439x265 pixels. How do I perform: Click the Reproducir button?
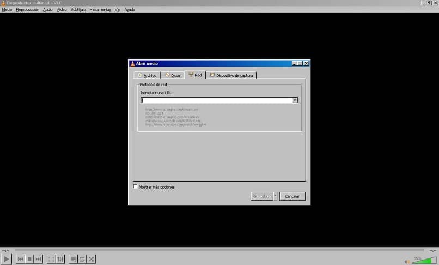pos(262,196)
